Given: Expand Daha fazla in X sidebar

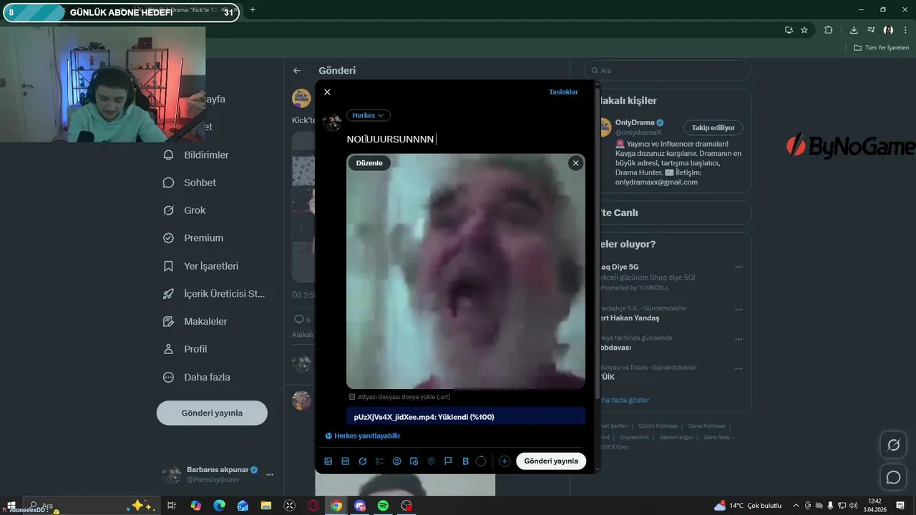Looking at the screenshot, I should (x=198, y=377).
